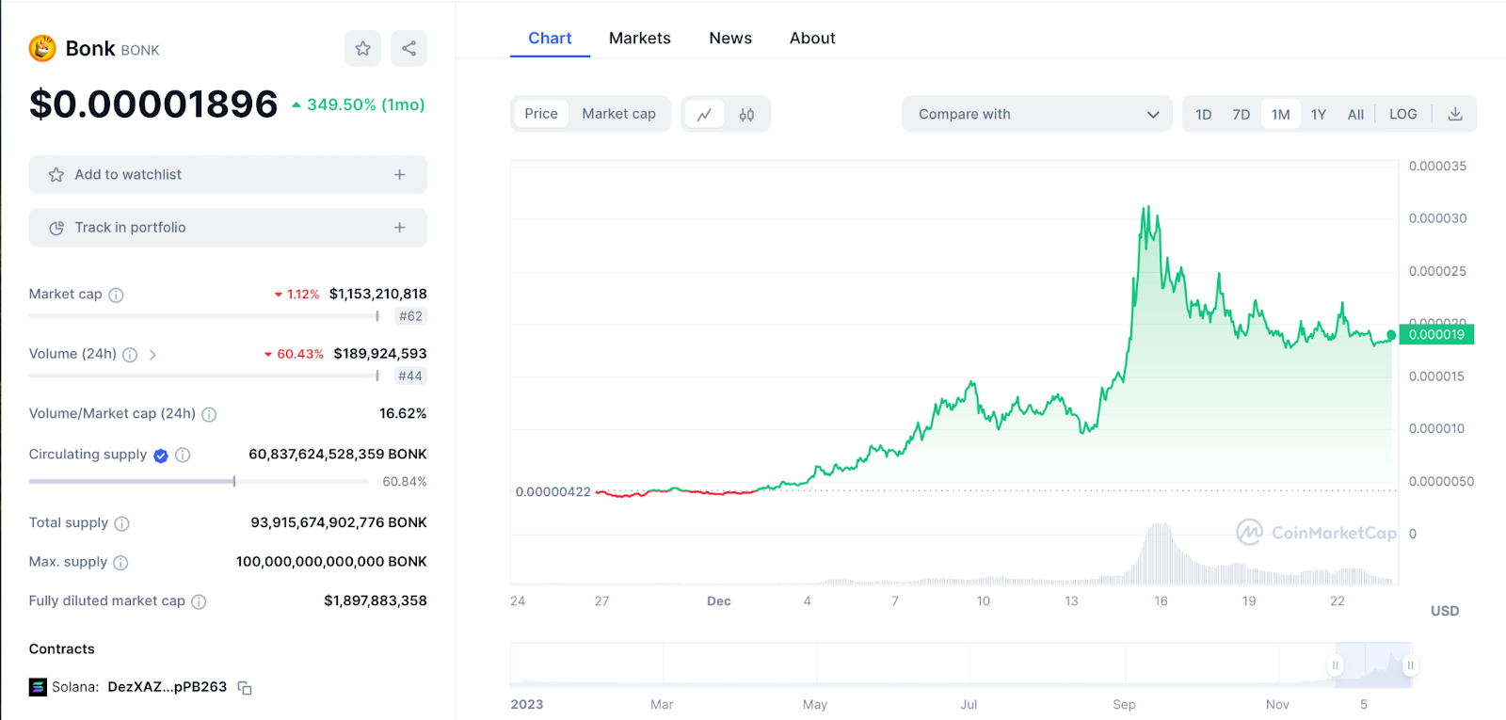Click the Solana contract DezXAZ...pPB263 link
Image resolution: width=1506 pixels, height=720 pixels.
coord(168,687)
